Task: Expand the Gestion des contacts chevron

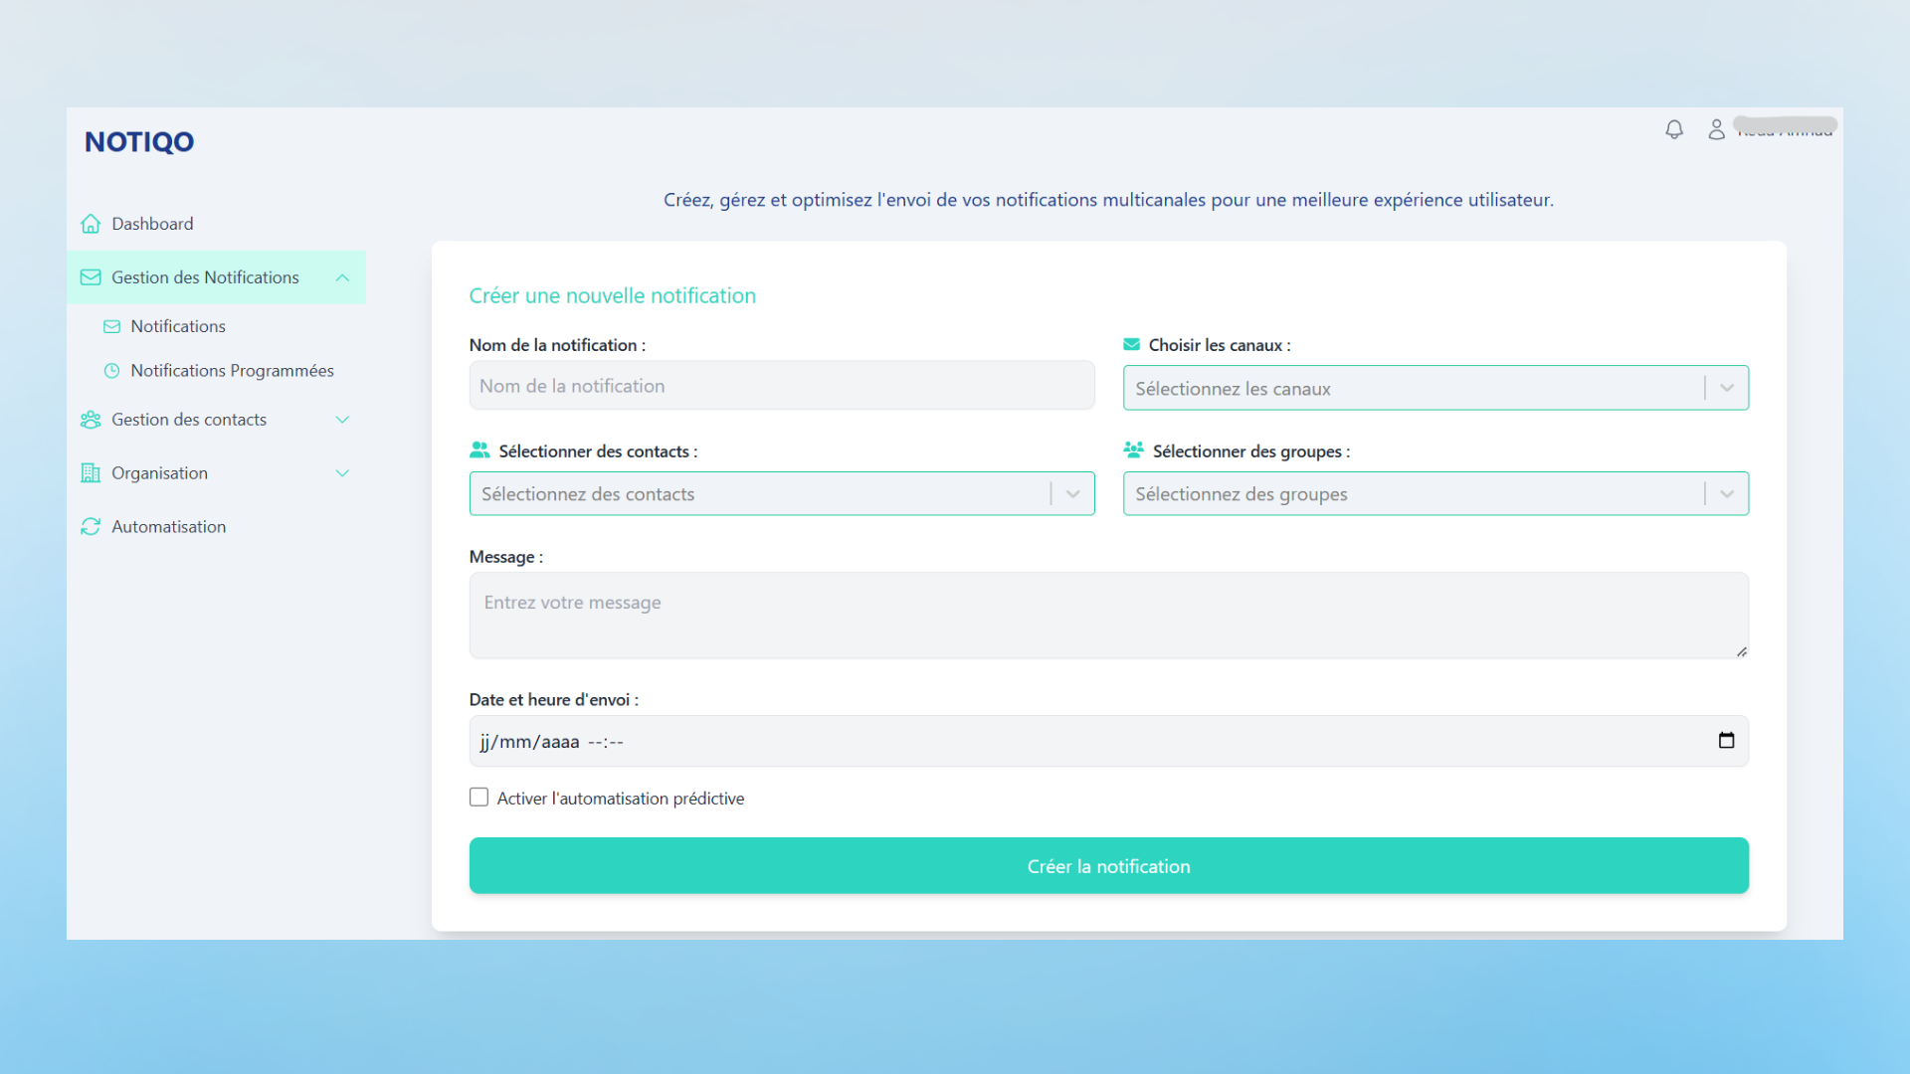Action: (342, 420)
